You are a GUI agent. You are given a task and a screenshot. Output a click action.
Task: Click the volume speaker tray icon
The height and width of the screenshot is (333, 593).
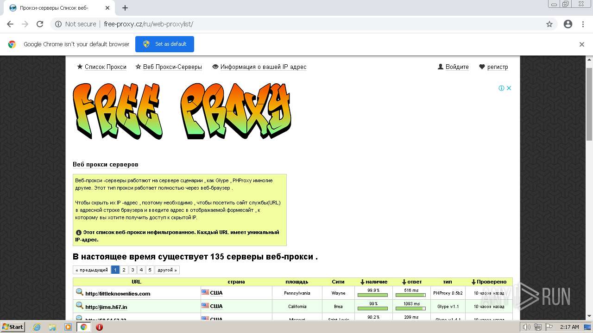click(x=527, y=327)
